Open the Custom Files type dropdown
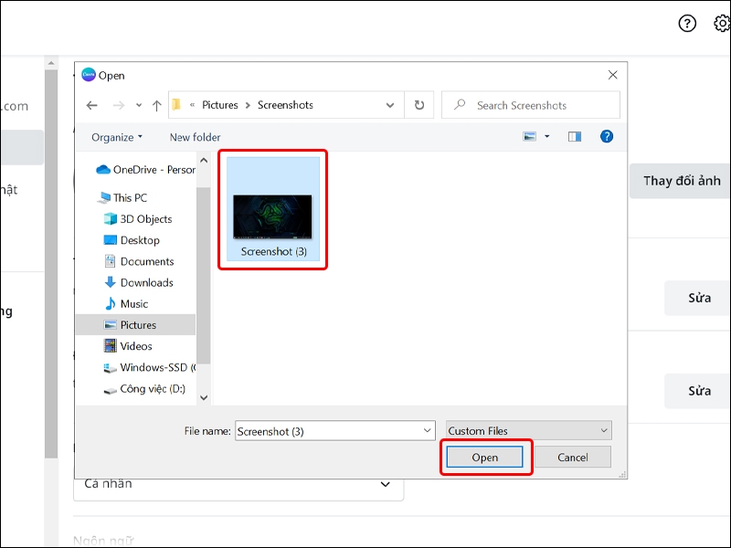Screen dimensions: 731x548 pyautogui.click(x=529, y=430)
